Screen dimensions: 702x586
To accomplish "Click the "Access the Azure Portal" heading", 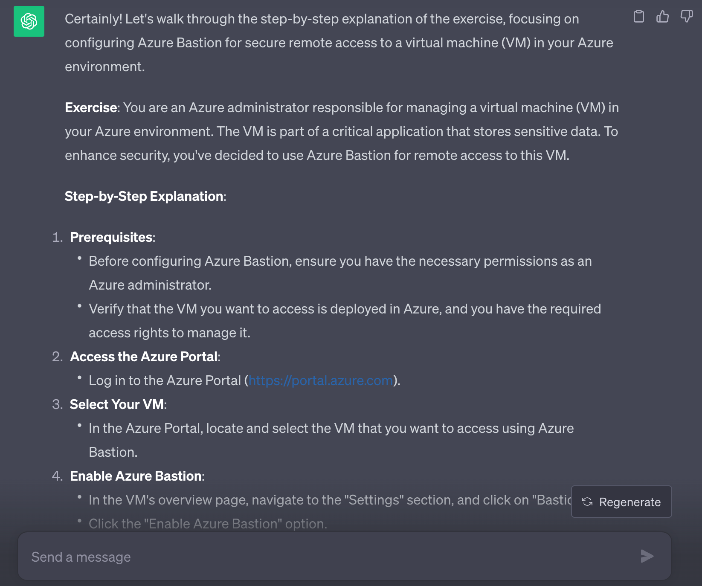I will point(144,357).
